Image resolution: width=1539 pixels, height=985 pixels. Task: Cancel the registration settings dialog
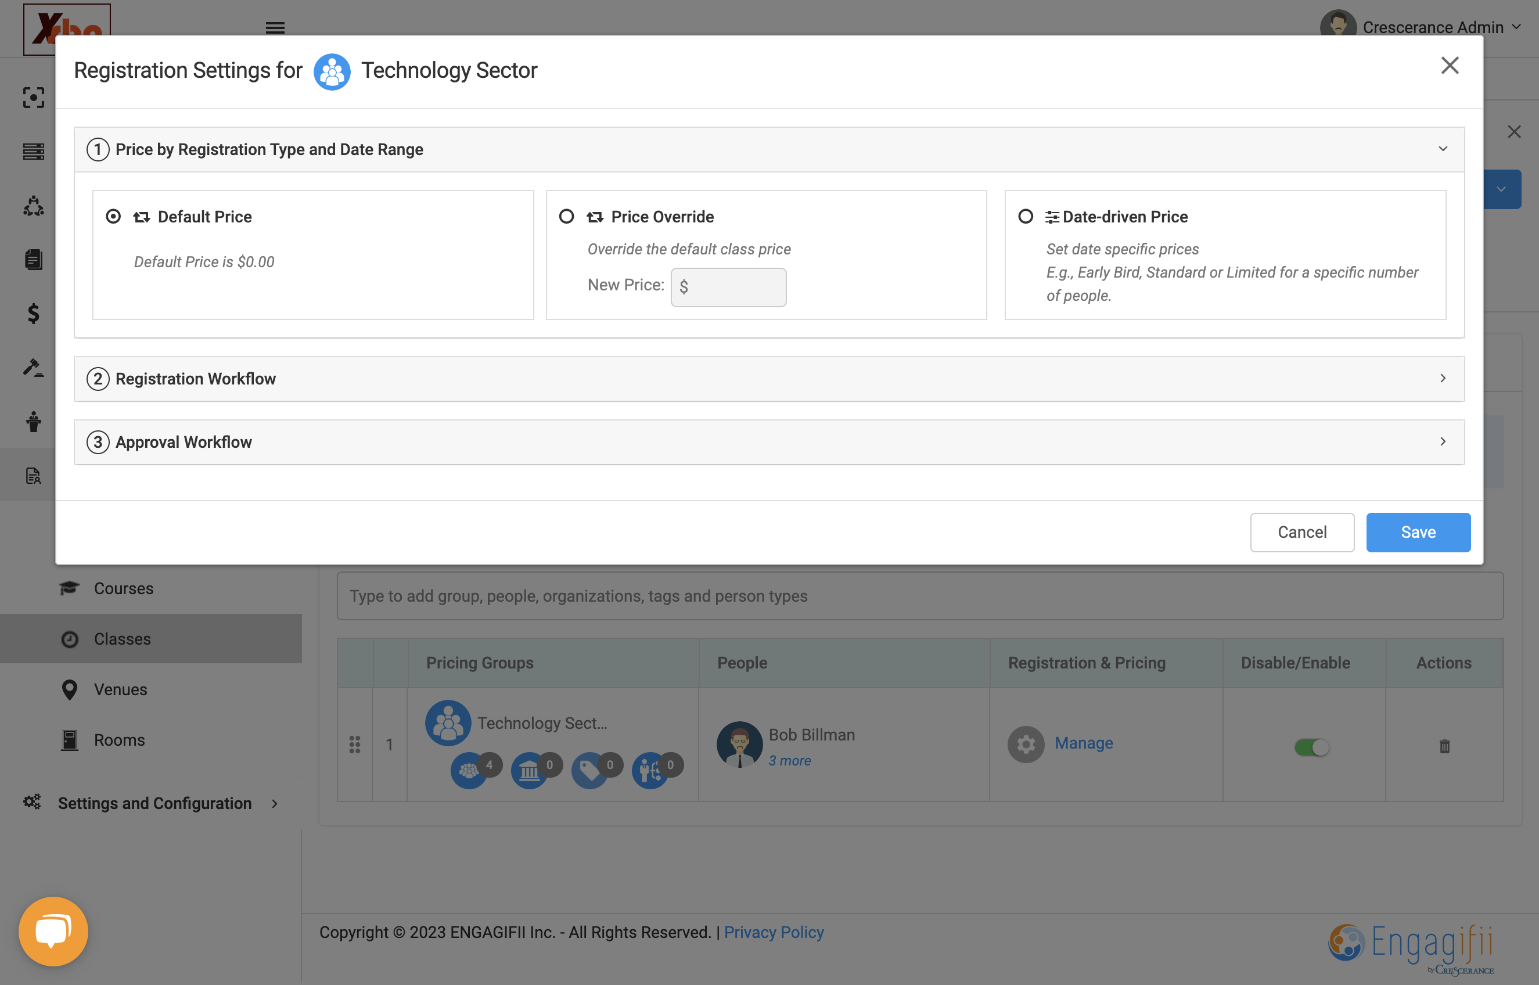(x=1302, y=531)
